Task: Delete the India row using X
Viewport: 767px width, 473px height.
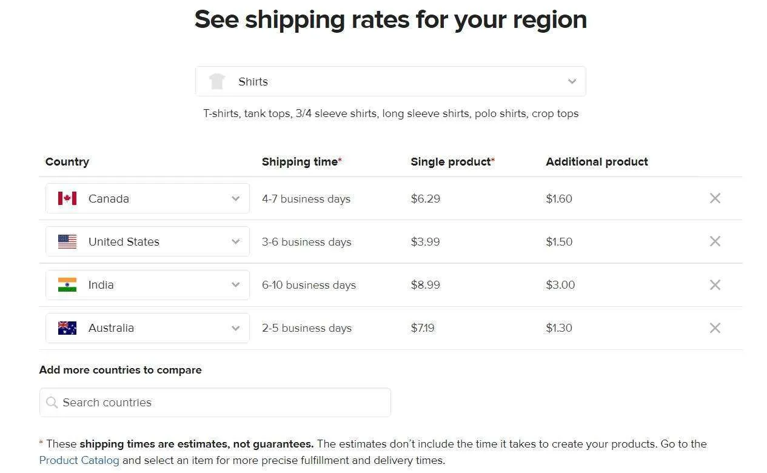Action: pyautogui.click(x=715, y=285)
